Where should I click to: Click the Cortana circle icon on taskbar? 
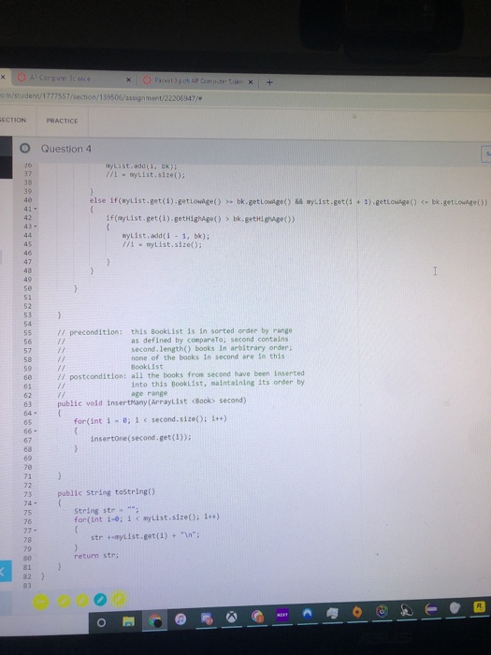[x=101, y=623]
